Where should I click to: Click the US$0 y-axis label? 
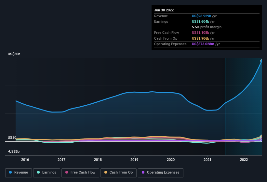(12, 137)
